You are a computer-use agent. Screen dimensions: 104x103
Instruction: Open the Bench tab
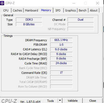pyautogui.click(x=83, y=10)
